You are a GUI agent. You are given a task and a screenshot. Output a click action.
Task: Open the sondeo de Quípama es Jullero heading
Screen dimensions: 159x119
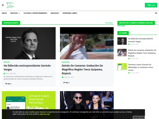click(136, 23)
